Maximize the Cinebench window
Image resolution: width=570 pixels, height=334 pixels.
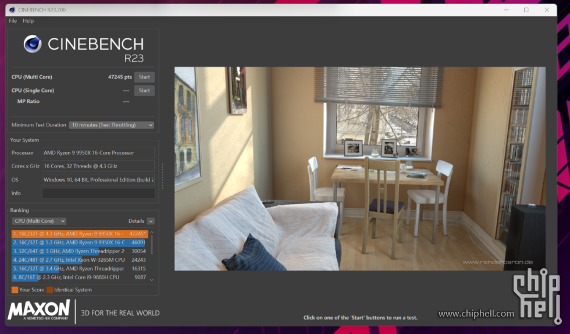(526, 10)
